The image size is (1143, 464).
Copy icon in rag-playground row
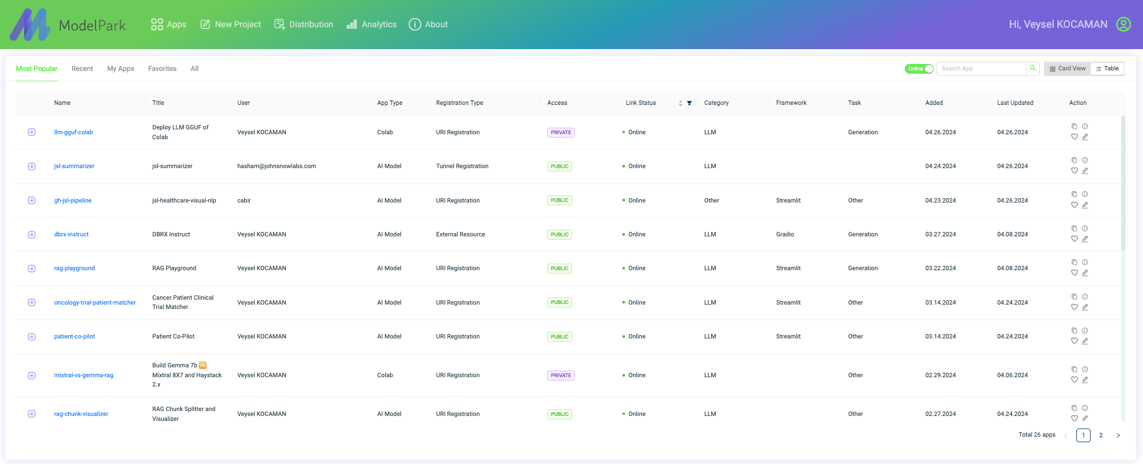pyautogui.click(x=1074, y=263)
